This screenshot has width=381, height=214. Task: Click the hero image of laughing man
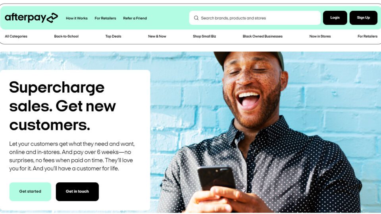266,132
